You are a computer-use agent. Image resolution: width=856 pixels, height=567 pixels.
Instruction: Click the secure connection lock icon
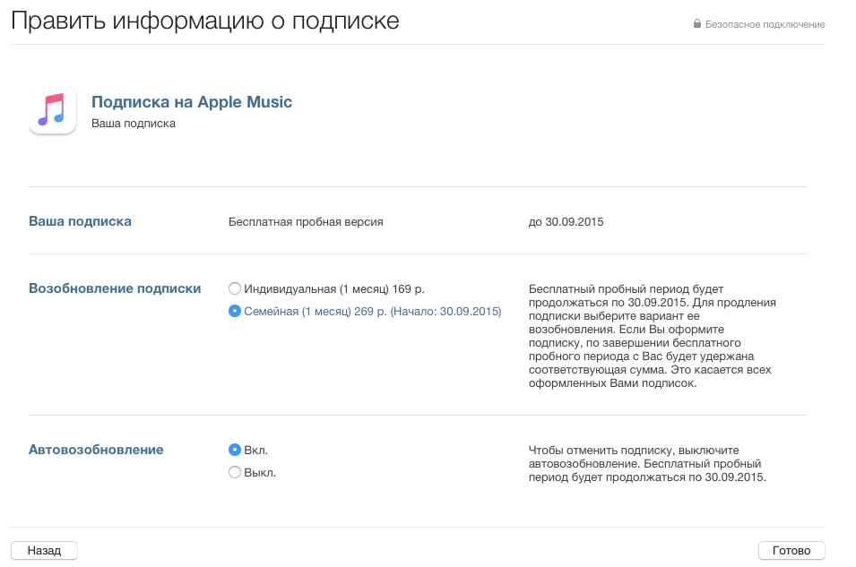coord(696,24)
